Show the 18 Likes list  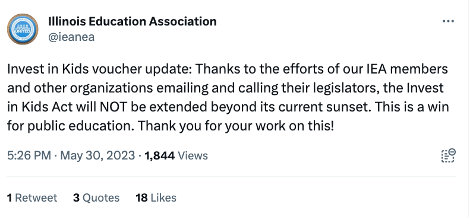pos(156,198)
